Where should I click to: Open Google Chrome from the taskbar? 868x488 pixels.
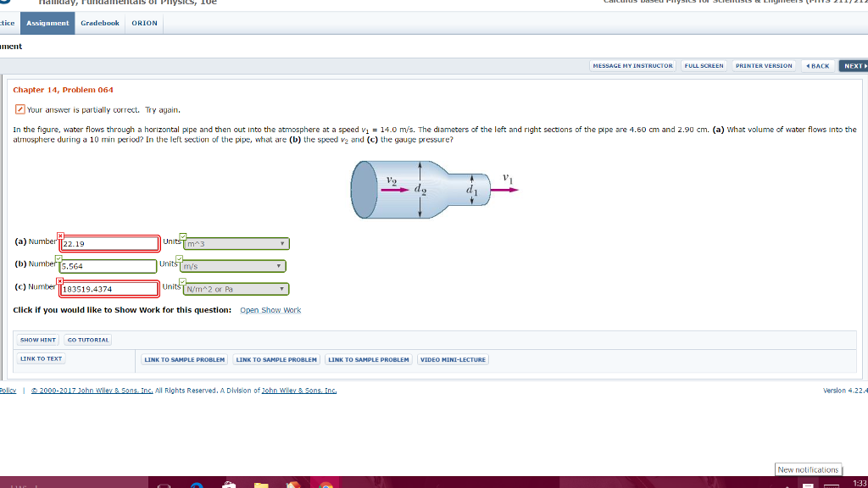[x=324, y=483]
